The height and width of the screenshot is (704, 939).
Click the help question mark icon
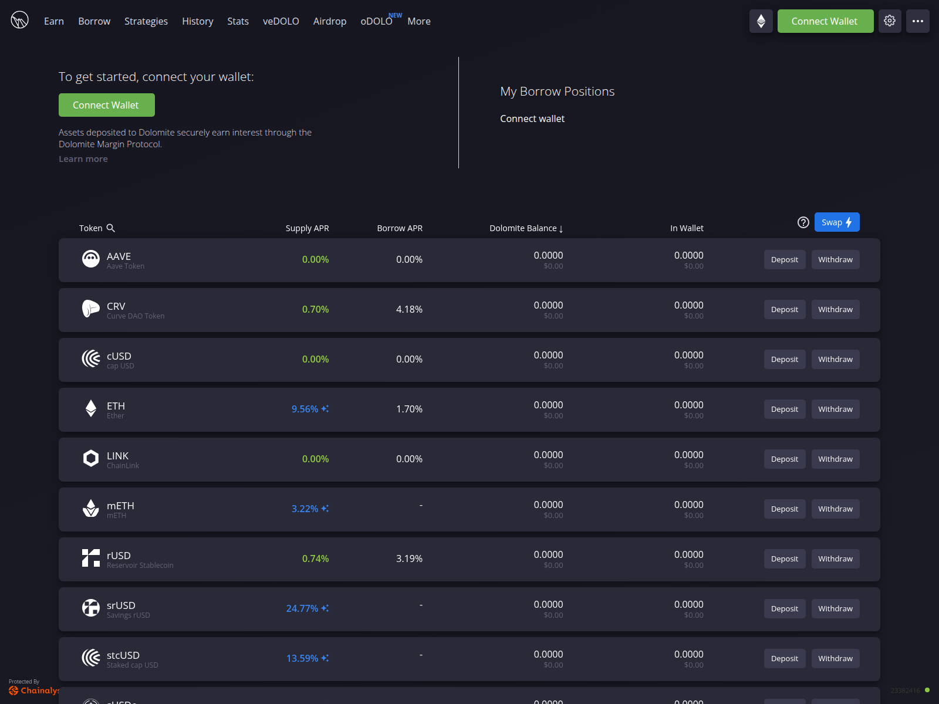pyautogui.click(x=803, y=222)
